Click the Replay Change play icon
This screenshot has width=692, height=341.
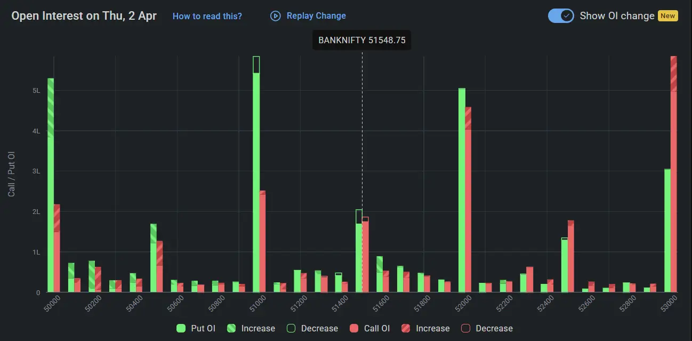[275, 16]
